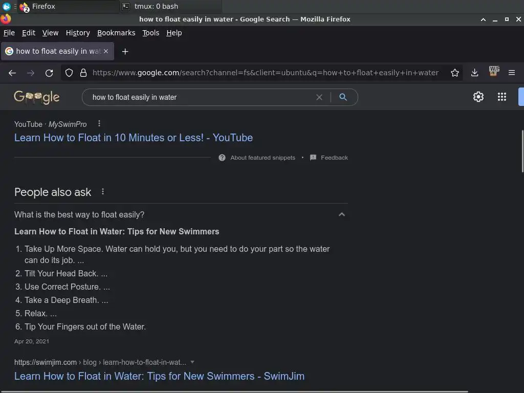The width and height of the screenshot is (524, 393).
Task: Open a new browser tab
Action: click(125, 51)
